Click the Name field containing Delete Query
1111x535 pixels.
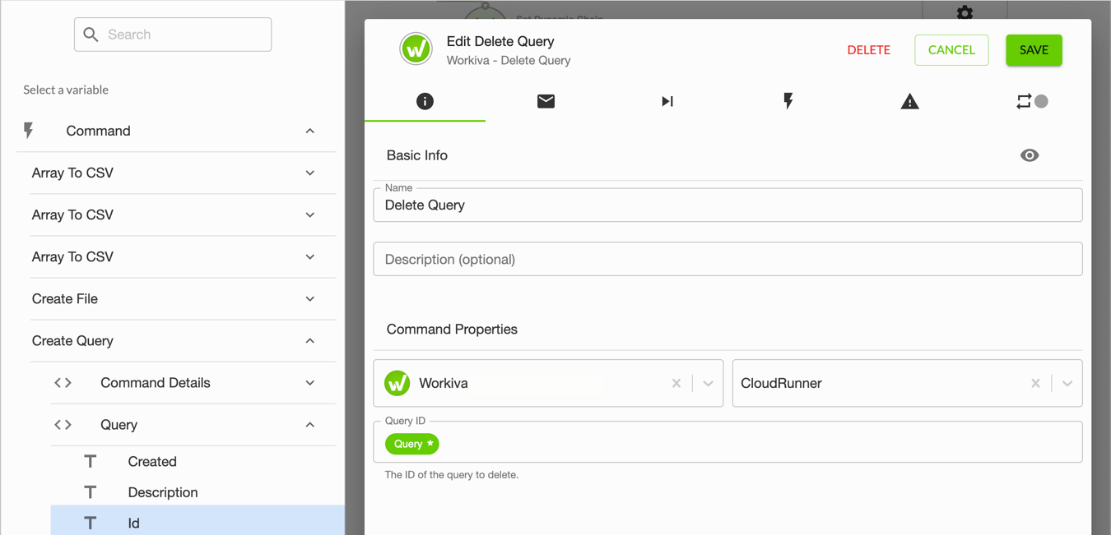click(727, 205)
